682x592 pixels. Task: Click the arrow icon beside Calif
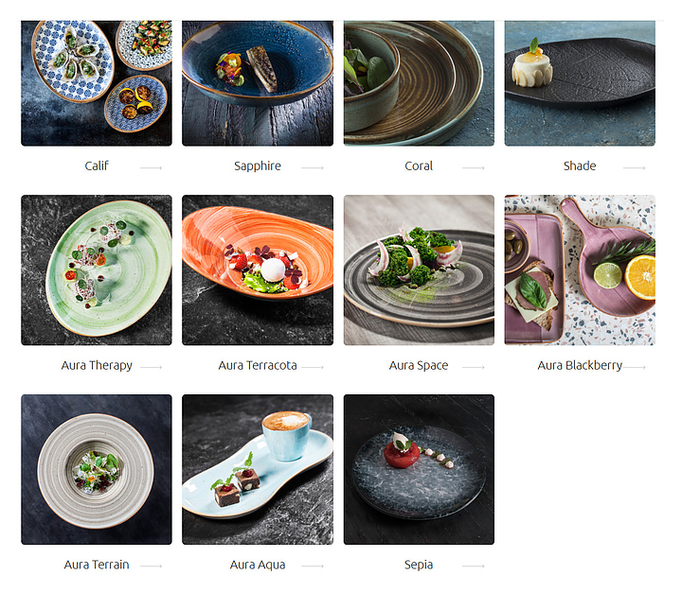click(151, 167)
